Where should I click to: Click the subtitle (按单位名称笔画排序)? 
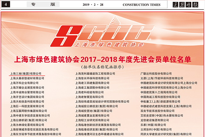[x=102, y=67]
